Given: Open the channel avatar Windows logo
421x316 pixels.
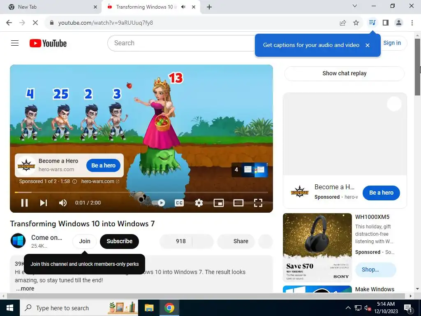Looking at the screenshot, I should pyautogui.click(x=18, y=241).
